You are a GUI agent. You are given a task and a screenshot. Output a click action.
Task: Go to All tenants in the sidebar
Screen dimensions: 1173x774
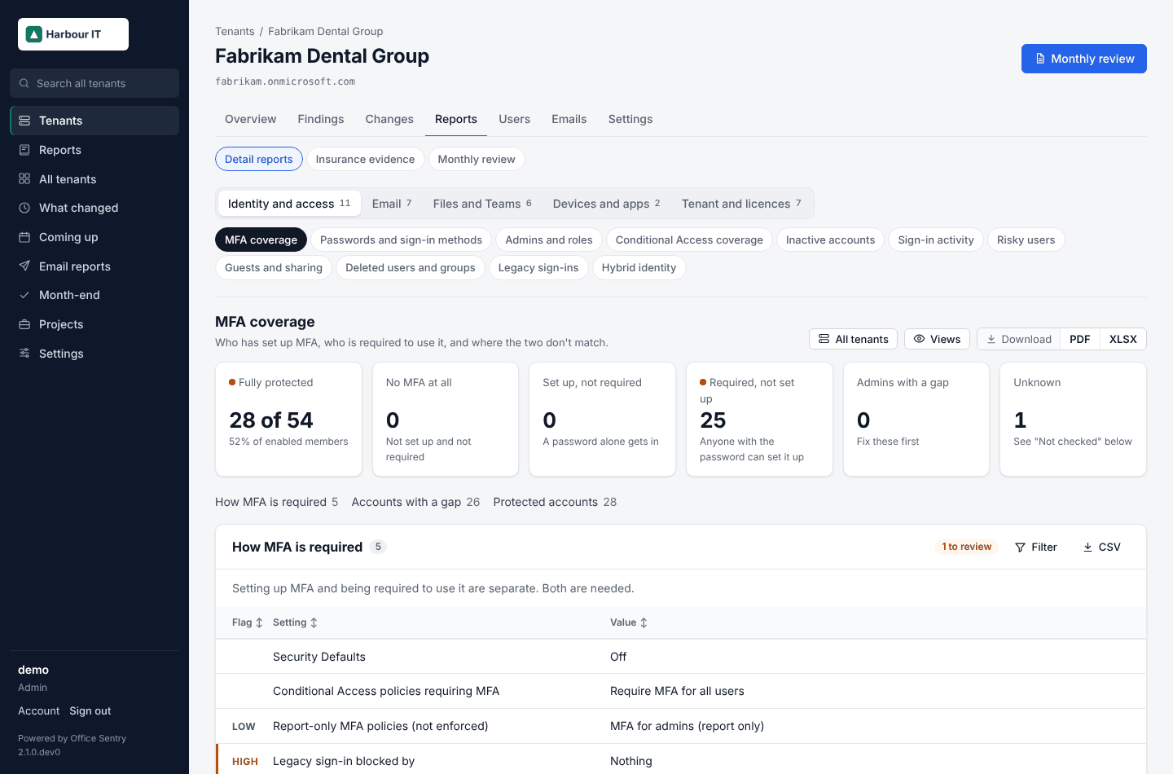pos(94,179)
